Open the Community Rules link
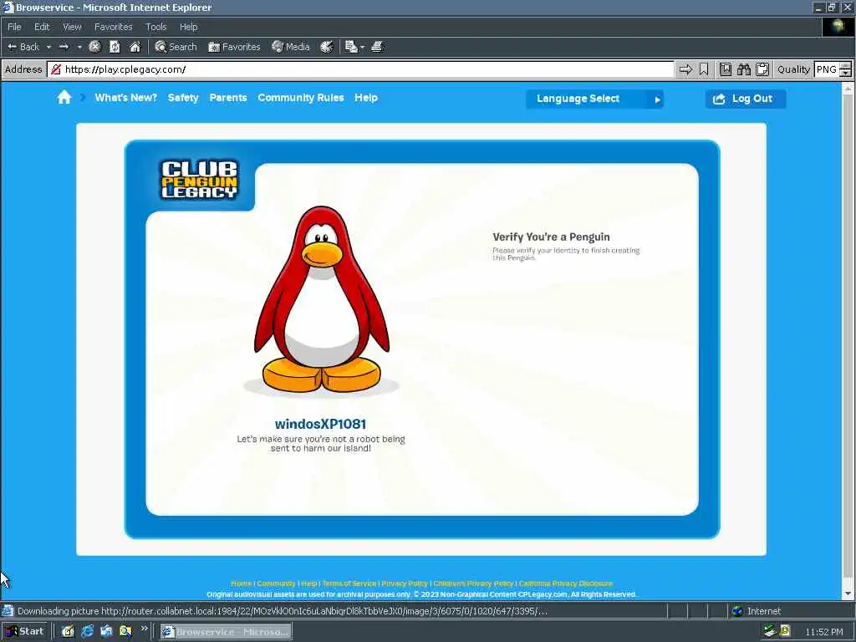Screen dimensions: 856x642 click(301, 98)
